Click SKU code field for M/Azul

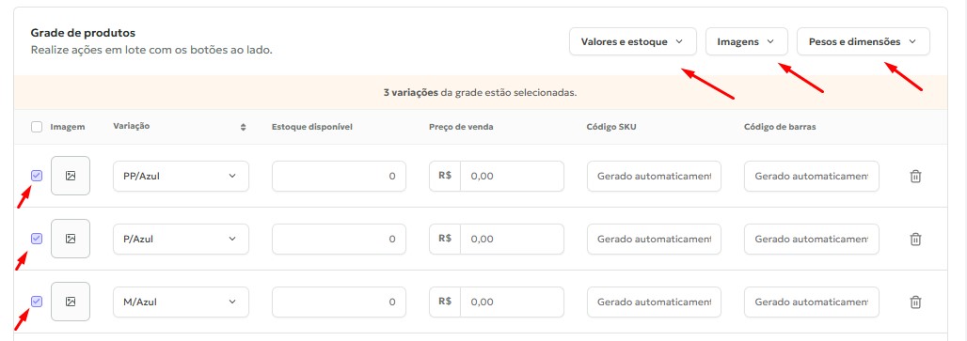(x=654, y=302)
